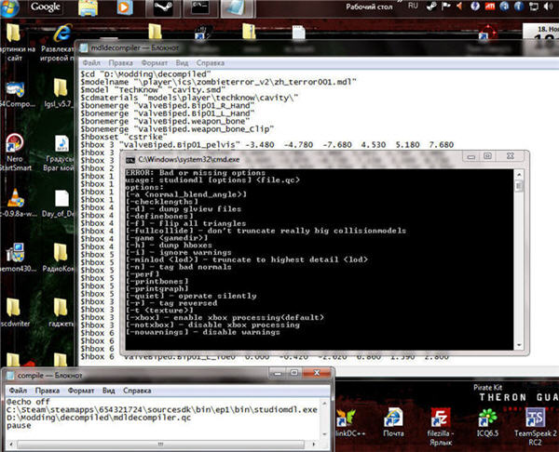
Task: Open the Почта desktop shortcut
Action: click(x=393, y=417)
